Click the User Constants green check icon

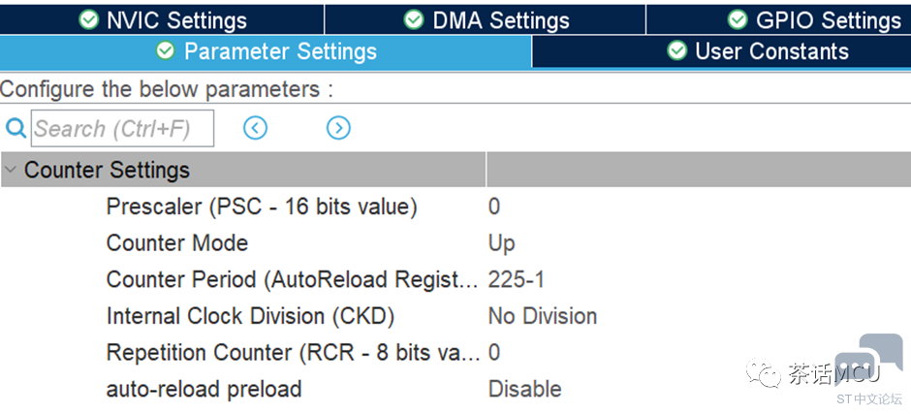(676, 50)
